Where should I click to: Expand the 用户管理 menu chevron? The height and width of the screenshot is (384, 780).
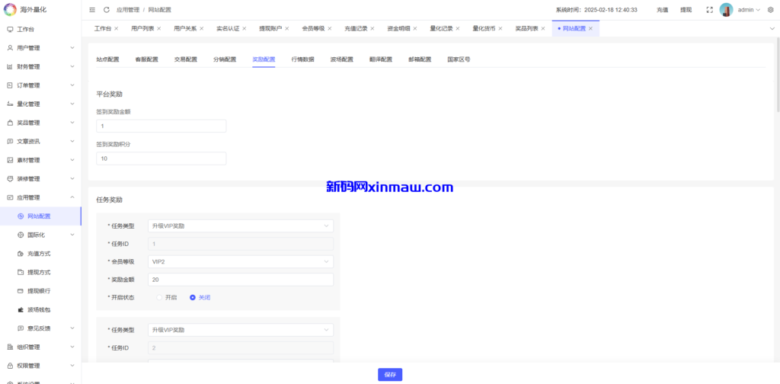pos(72,48)
